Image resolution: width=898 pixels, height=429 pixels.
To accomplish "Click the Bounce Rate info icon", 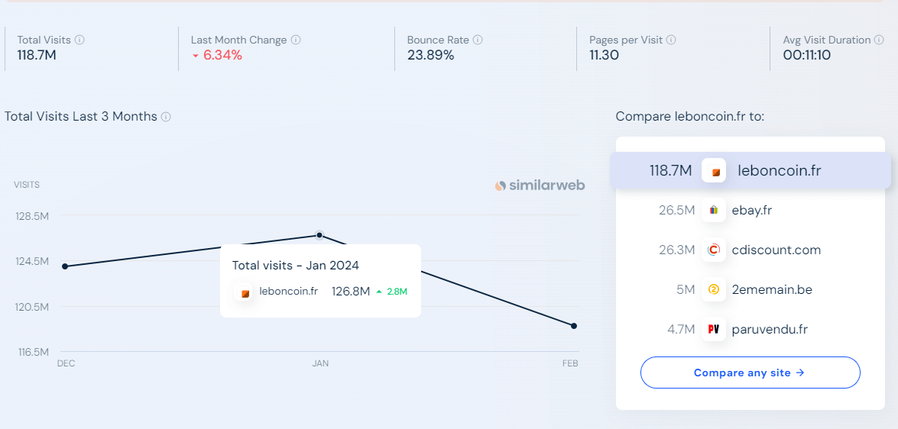I will point(478,40).
